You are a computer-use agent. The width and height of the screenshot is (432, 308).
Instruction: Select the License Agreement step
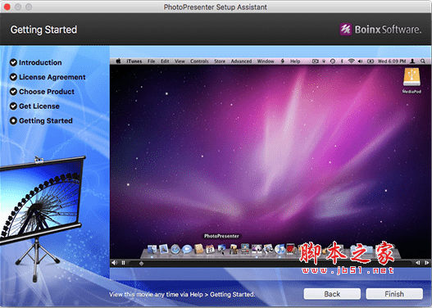[x=48, y=77]
